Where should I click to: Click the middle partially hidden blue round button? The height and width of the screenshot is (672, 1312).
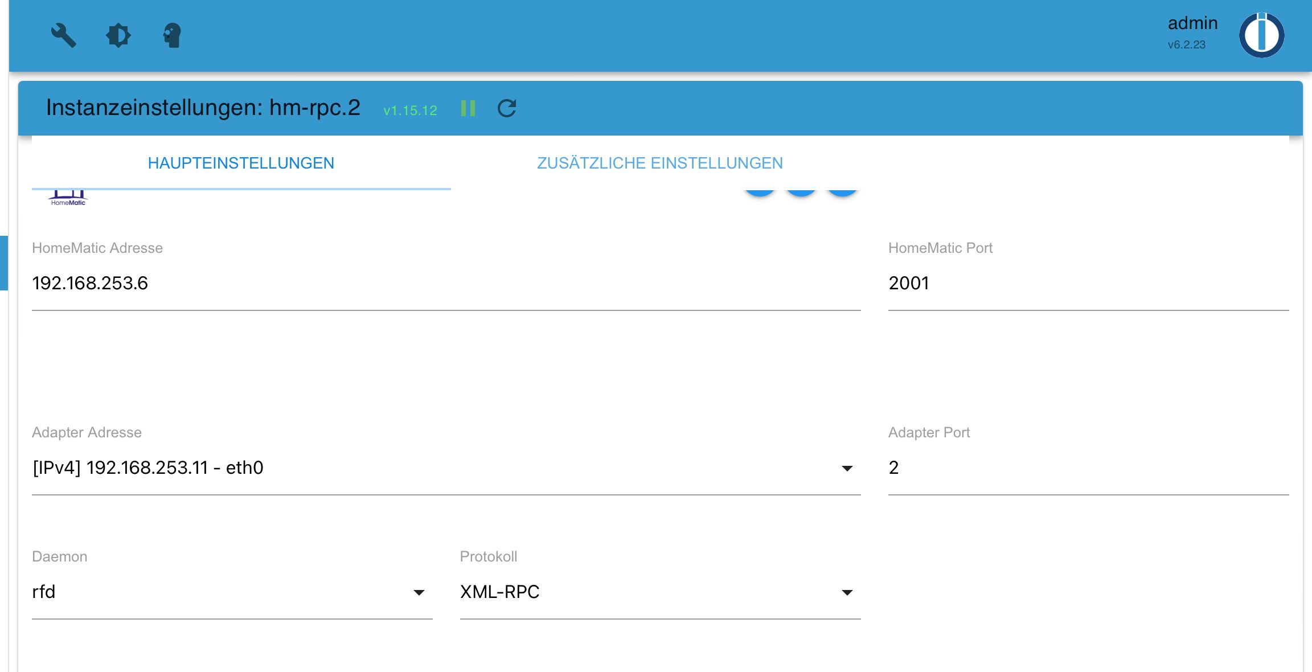pos(801,192)
